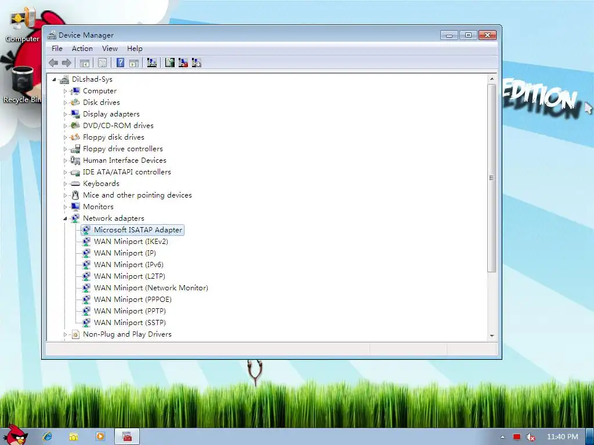Collapse the Network adapters category
Viewport: 594px width, 445px height.
(65, 218)
